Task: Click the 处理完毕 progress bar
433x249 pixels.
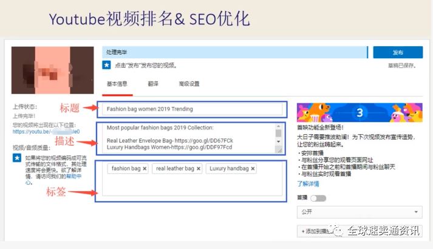Action: (x=235, y=52)
